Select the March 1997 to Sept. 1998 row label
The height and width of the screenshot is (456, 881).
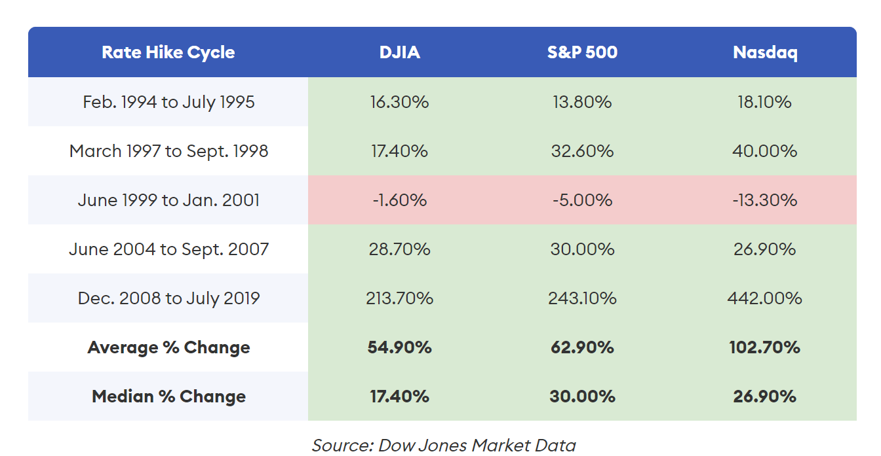coord(168,151)
